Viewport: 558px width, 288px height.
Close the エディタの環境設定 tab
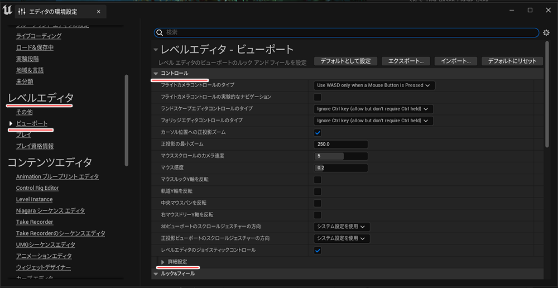pos(98,12)
